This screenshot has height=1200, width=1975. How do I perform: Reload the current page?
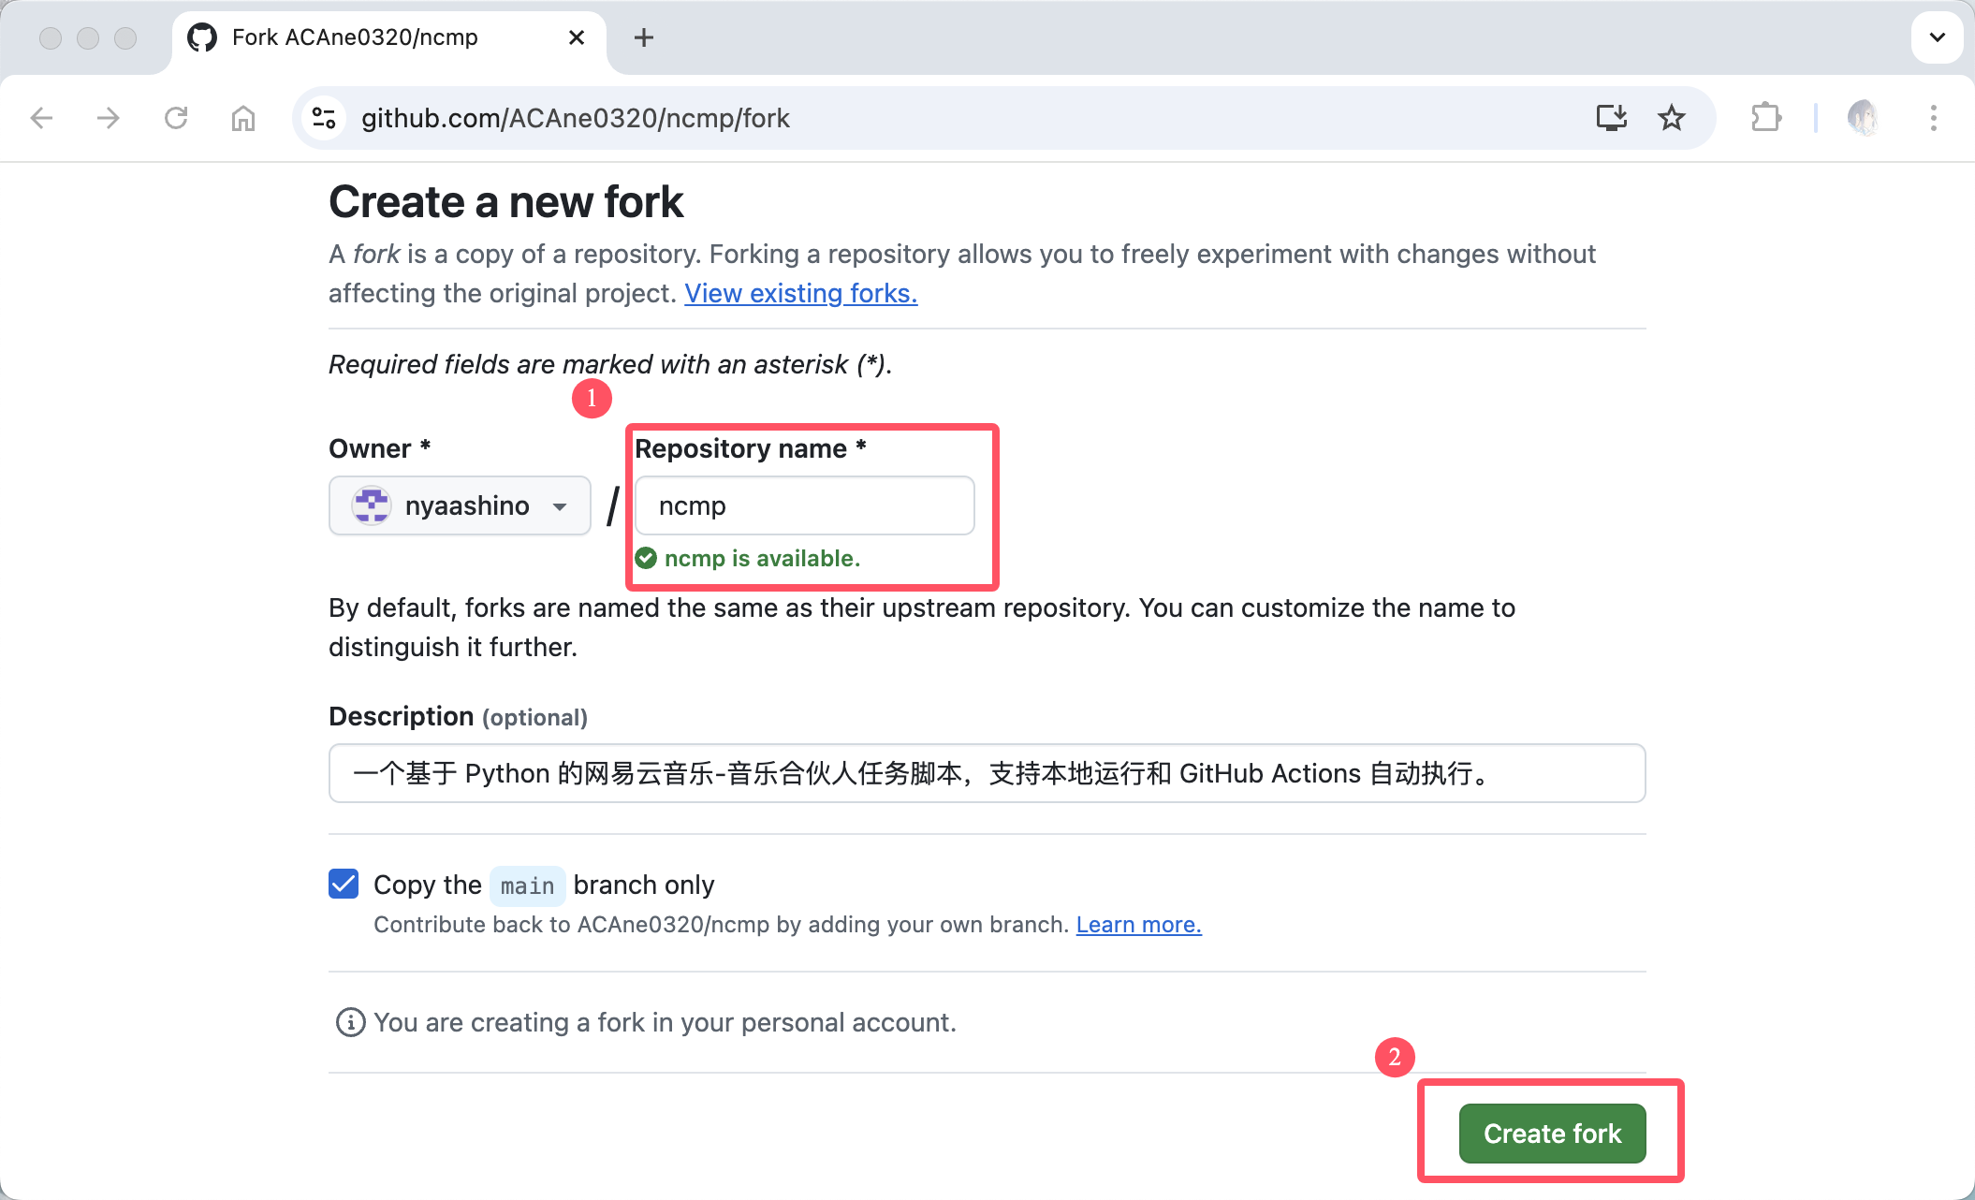[x=176, y=118]
